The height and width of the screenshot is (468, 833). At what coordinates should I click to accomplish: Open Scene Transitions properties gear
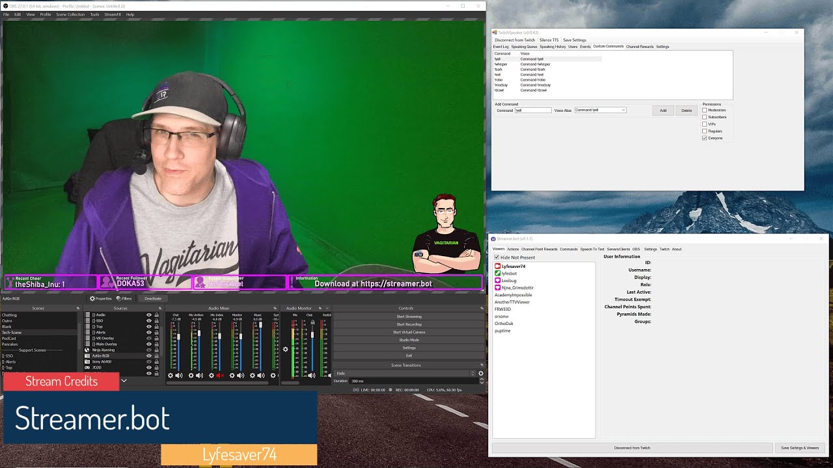click(481, 373)
